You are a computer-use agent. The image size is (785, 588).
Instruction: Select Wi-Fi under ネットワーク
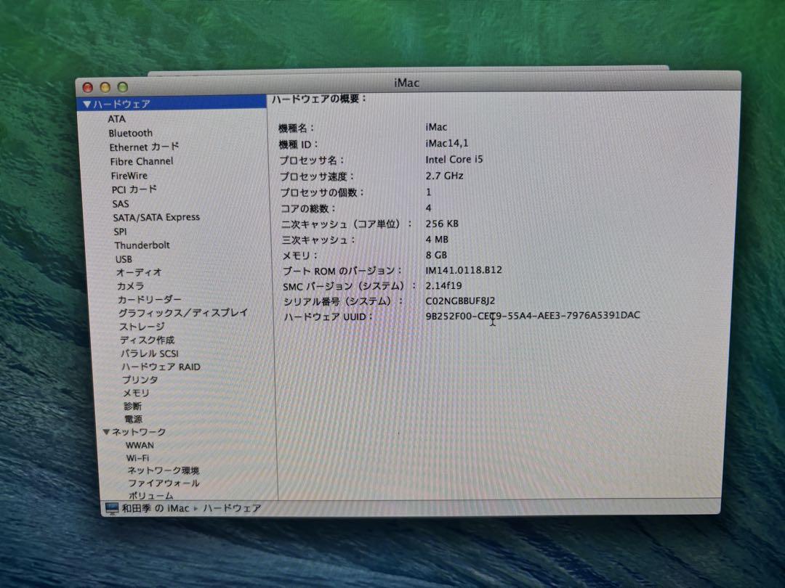137,458
